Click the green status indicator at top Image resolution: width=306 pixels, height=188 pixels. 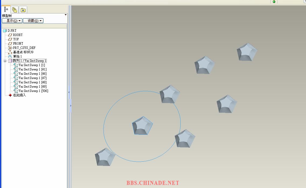[274, 2]
